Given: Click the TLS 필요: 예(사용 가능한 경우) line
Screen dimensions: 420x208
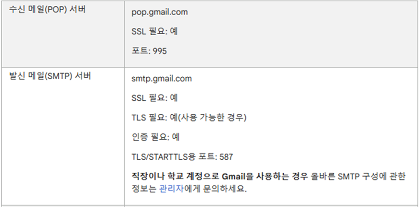Looking at the screenshot, I should click(x=189, y=117).
